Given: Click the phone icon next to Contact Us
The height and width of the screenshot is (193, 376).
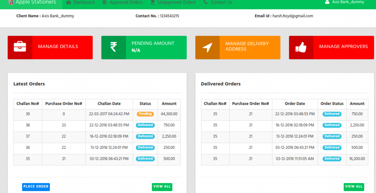Looking at the screenshot, I should pos(205,2).
